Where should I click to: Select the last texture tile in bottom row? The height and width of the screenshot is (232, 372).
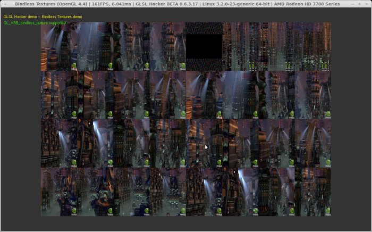[313, 192]
